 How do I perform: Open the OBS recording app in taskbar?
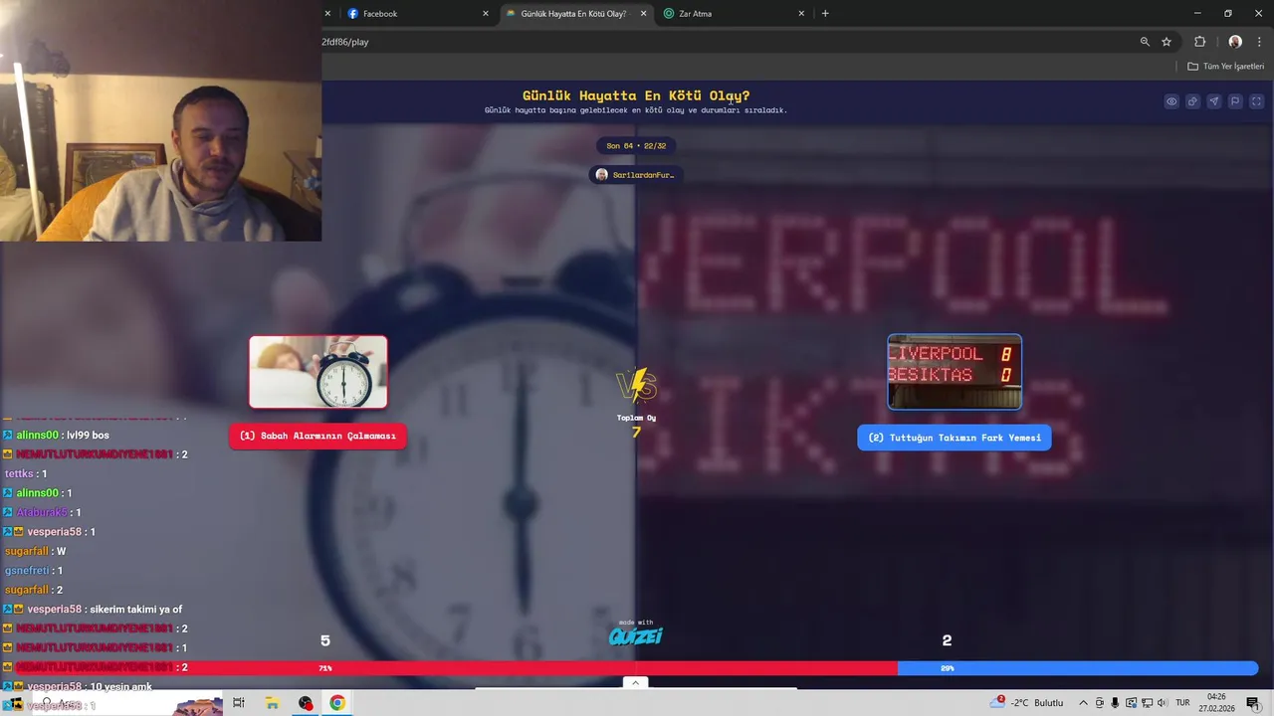(306, 703)
